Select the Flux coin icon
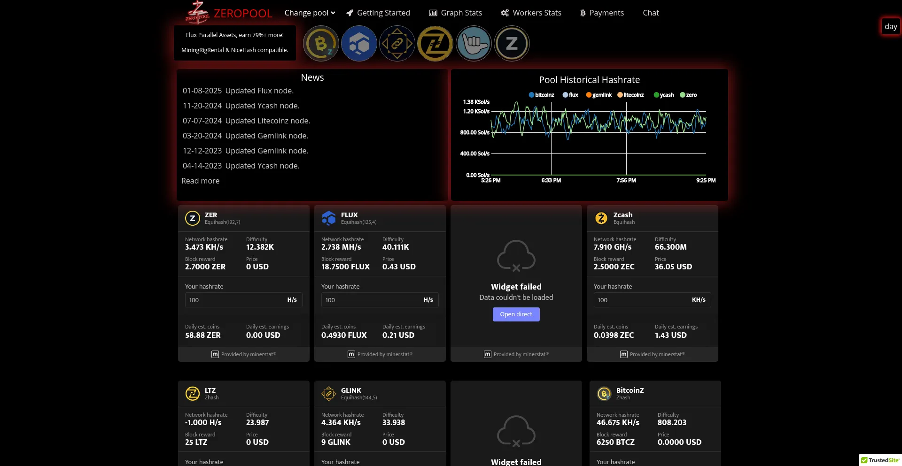Screen dimensions: 902x466 359,43
